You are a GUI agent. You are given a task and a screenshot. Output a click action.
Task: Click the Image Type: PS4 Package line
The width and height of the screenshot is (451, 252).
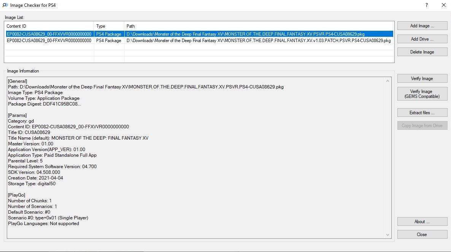click(x=35, y=93)
